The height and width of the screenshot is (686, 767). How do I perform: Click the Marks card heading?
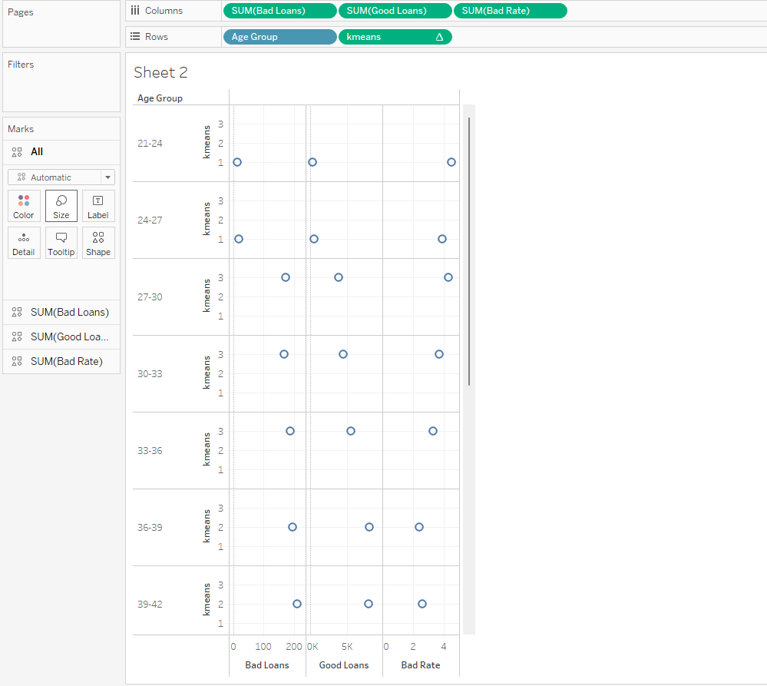coord(21,129)
